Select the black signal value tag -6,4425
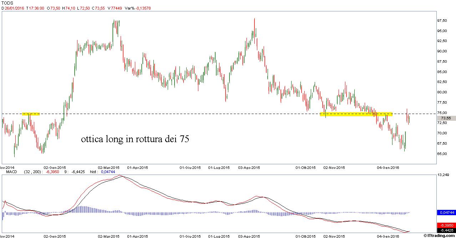Image resolution: width=456 pixels, height=238 pixels. 446,230
